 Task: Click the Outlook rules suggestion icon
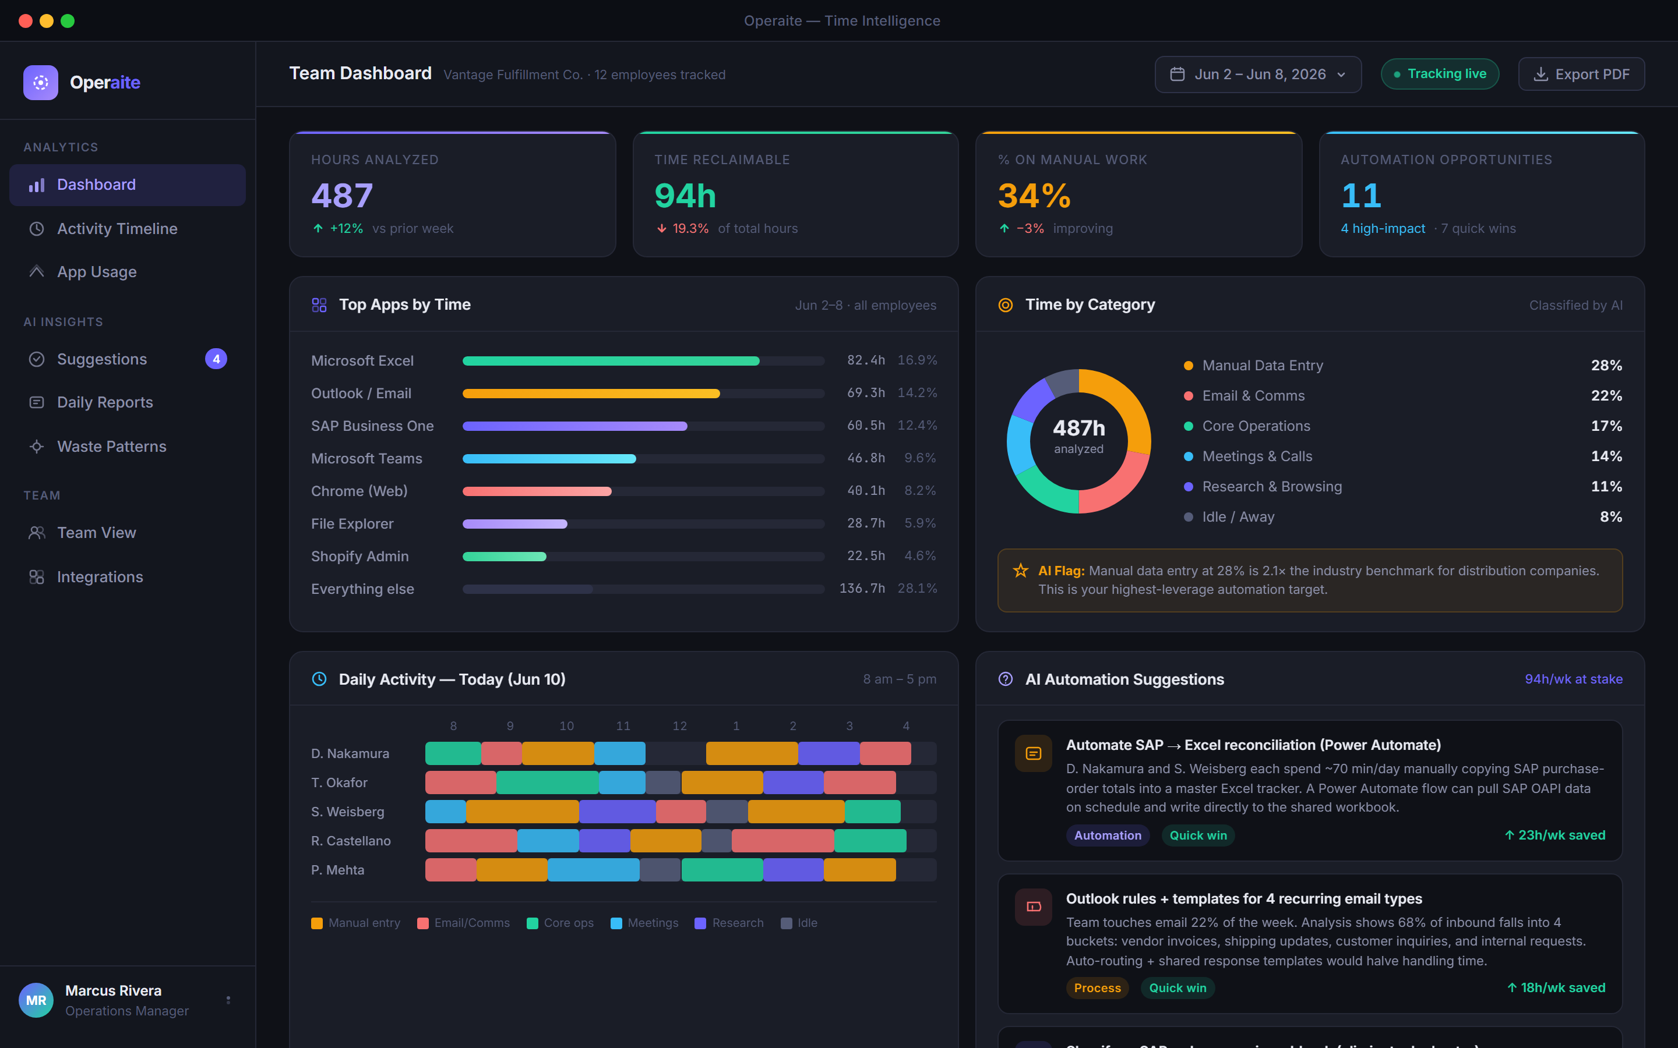[1033, 907]
